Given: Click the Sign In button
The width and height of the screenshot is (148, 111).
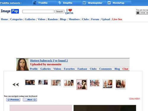Looking at the screenshot, I should point(142,13).
